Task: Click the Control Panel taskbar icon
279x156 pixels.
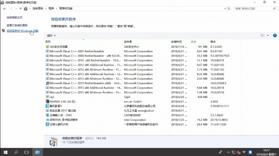Action: [x=38, y=152]
